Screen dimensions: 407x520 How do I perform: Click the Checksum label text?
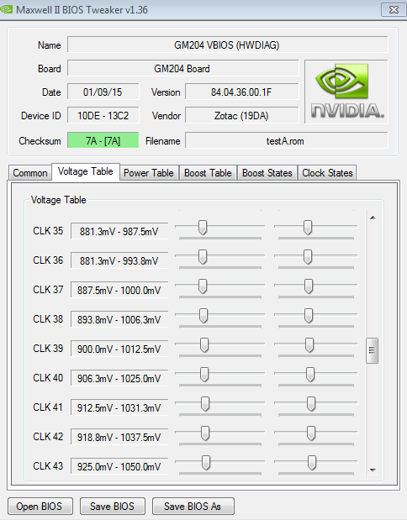pos(40,141)
